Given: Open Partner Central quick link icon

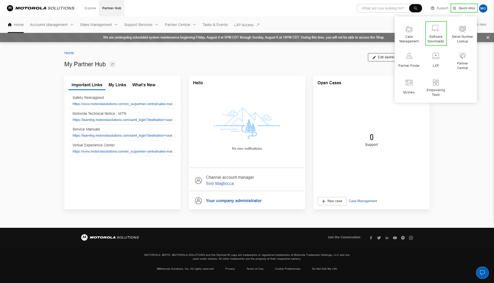Looking at the screenshot, I should click(463, 56).
